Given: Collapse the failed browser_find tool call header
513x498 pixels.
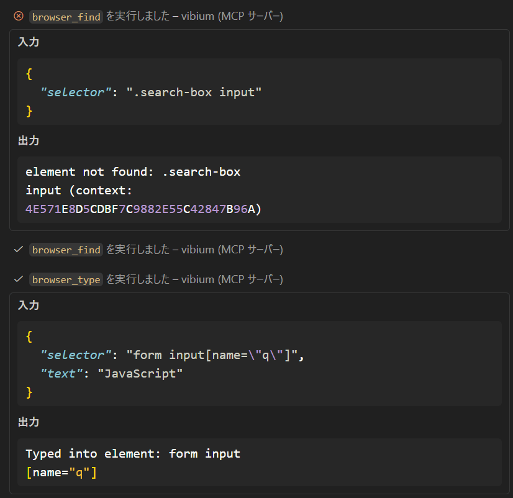Looking at the screenshot, I should pos(157,17).
